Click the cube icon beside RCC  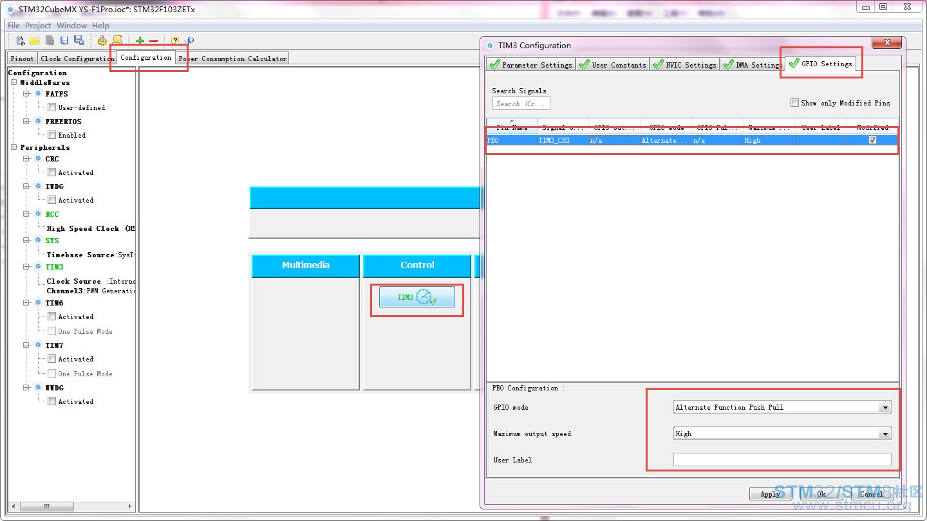38,214
